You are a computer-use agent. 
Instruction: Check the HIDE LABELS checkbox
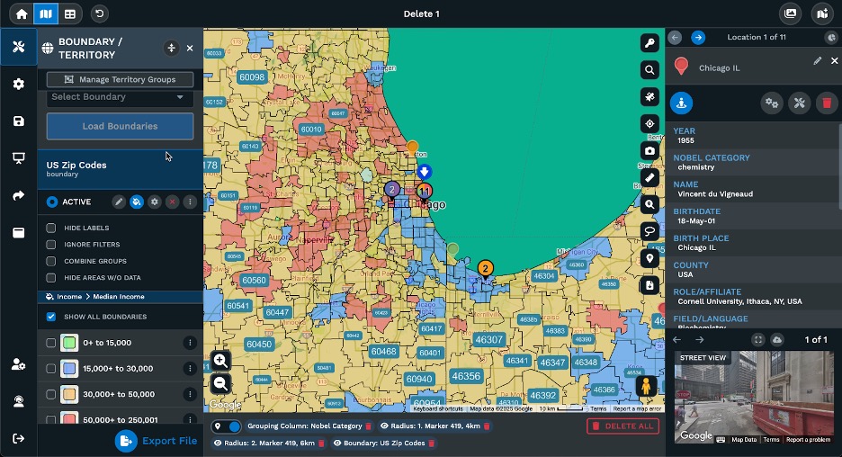(x=51, y=228)
